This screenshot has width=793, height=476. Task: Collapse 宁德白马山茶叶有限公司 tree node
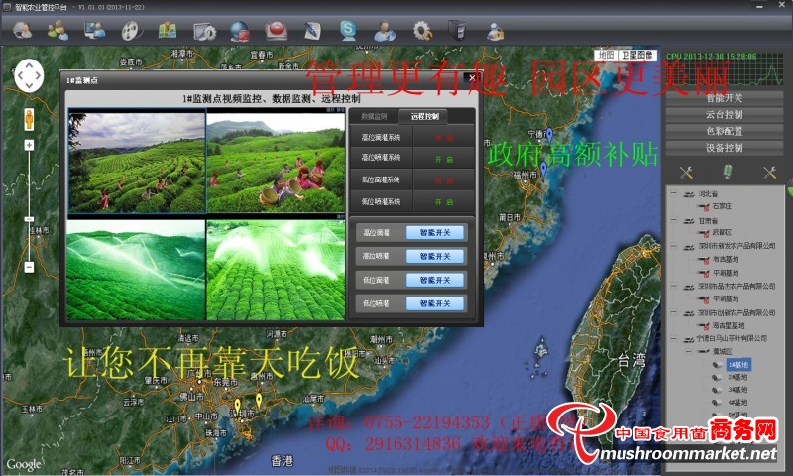674,338
